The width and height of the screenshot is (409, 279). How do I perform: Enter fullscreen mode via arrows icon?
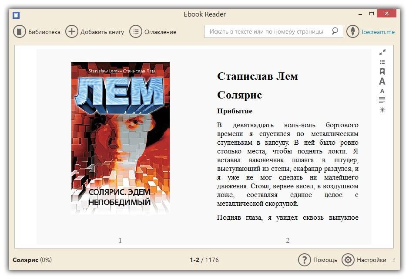(x=382, y=52)
